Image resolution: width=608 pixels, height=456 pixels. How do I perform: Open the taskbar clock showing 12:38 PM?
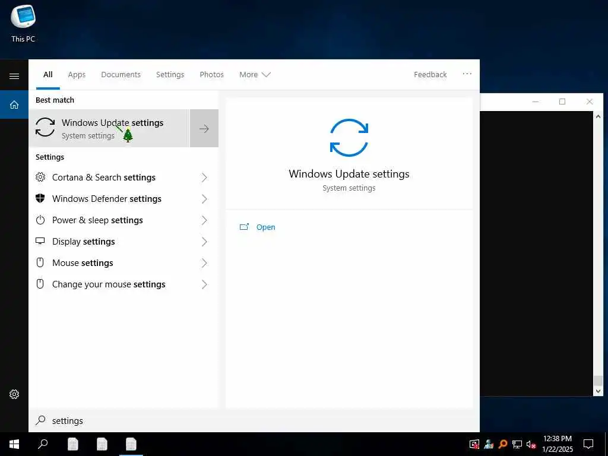click(557, 444)
